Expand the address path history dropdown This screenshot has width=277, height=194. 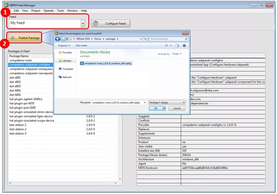tap(141, 39)
